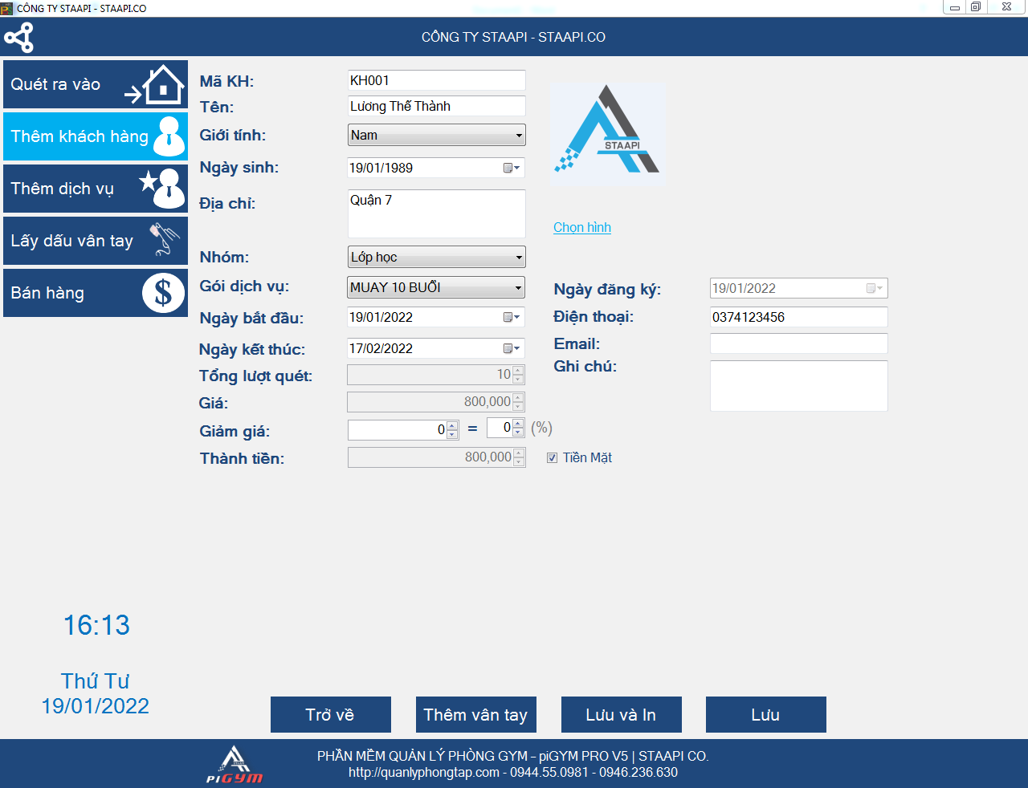Click Lấy dấu vân tay fingerprint icon

[x=165, y=240]
